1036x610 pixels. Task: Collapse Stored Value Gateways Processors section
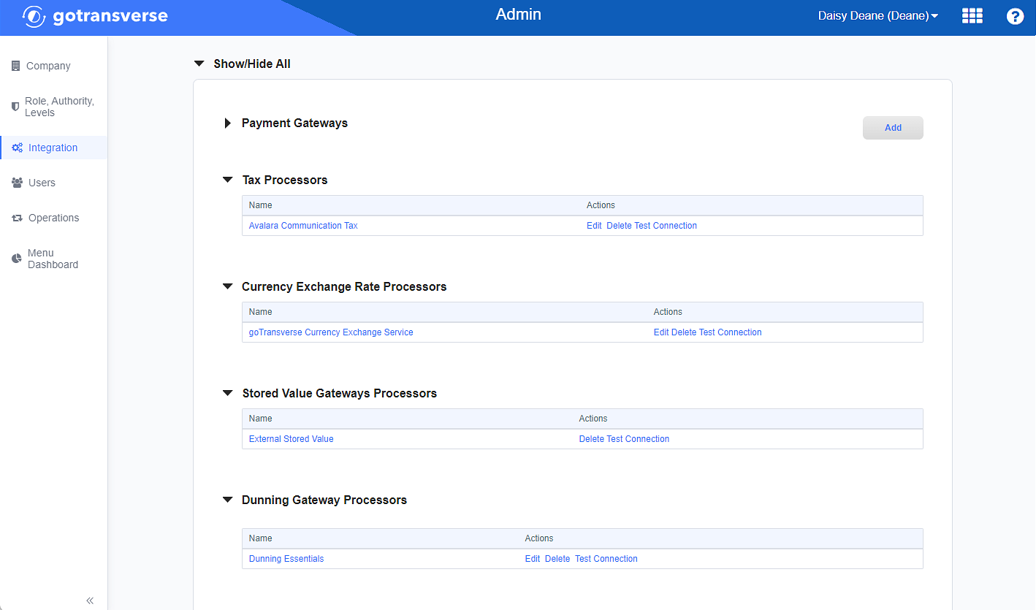[227, 393]
